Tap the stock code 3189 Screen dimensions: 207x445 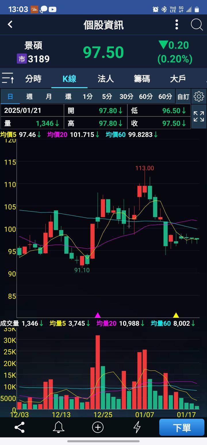(39, 59)
